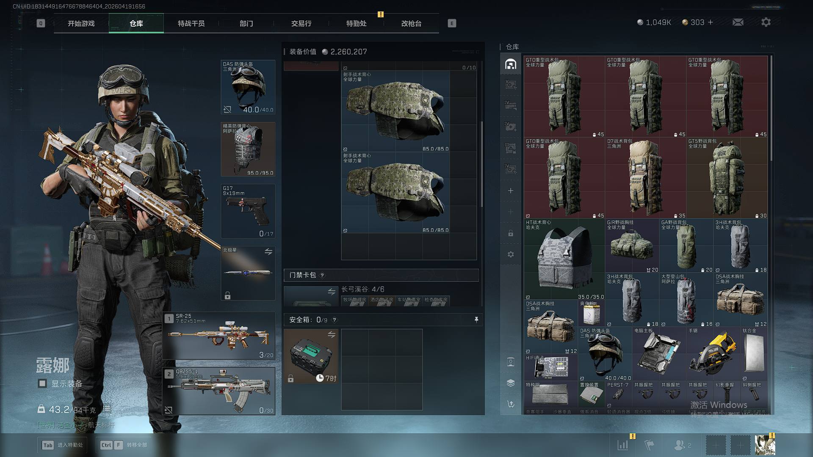Add currency with plus next to 303
The width and height of the screenshot is (813, 457).
tap(711, 22)
